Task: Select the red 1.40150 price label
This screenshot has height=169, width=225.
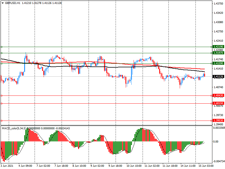Action: click(218, 103)
